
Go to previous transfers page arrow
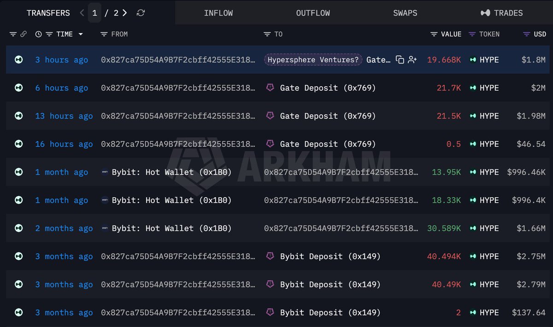pyautogui.click(x=82, y=13)
